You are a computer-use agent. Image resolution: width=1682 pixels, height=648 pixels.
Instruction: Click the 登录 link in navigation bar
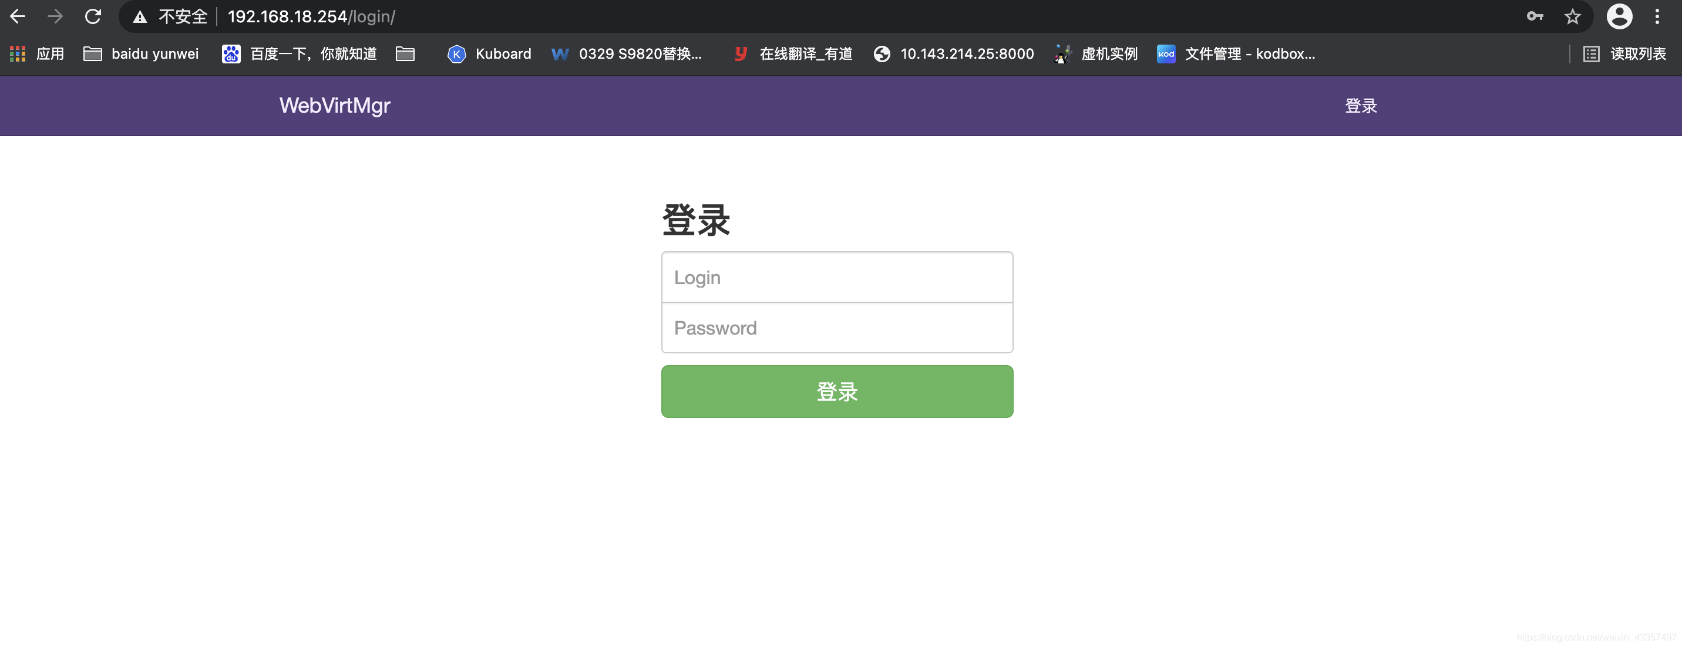tap(1361, 106)
